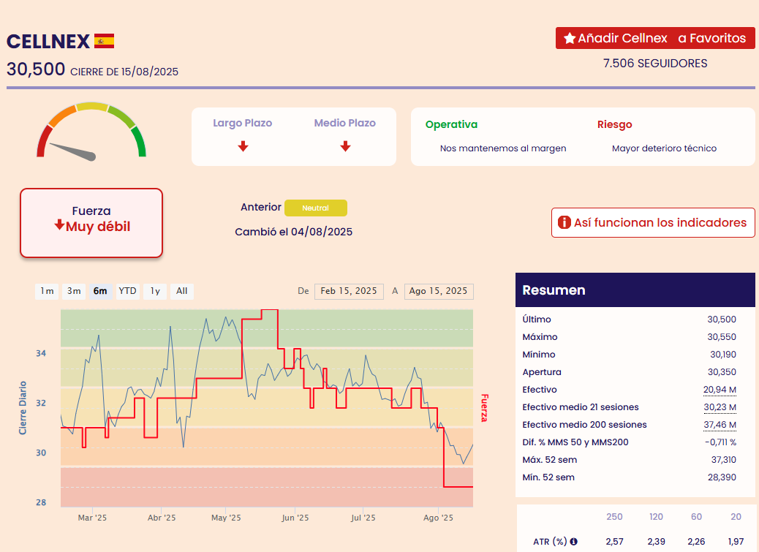Click the start date field Feb 15, 2025

click(349, 291)
